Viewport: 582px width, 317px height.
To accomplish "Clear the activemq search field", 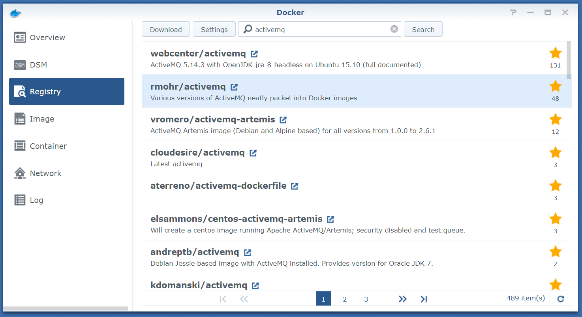I will (394, 29).
